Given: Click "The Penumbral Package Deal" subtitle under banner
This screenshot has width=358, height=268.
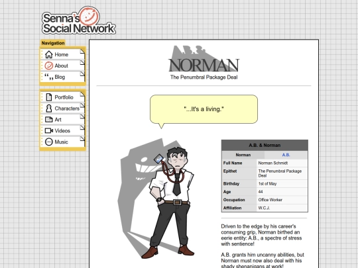Looking at the screenshot, I should (204, 77).
